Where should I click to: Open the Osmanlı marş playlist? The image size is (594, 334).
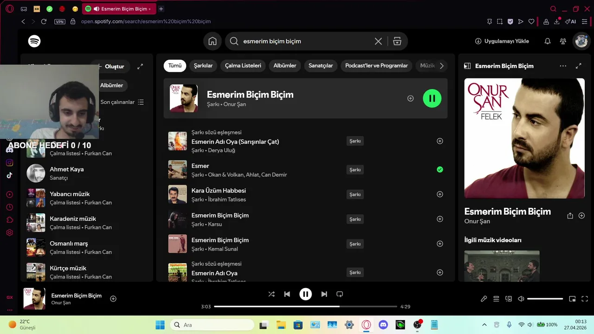pos(87,247)
